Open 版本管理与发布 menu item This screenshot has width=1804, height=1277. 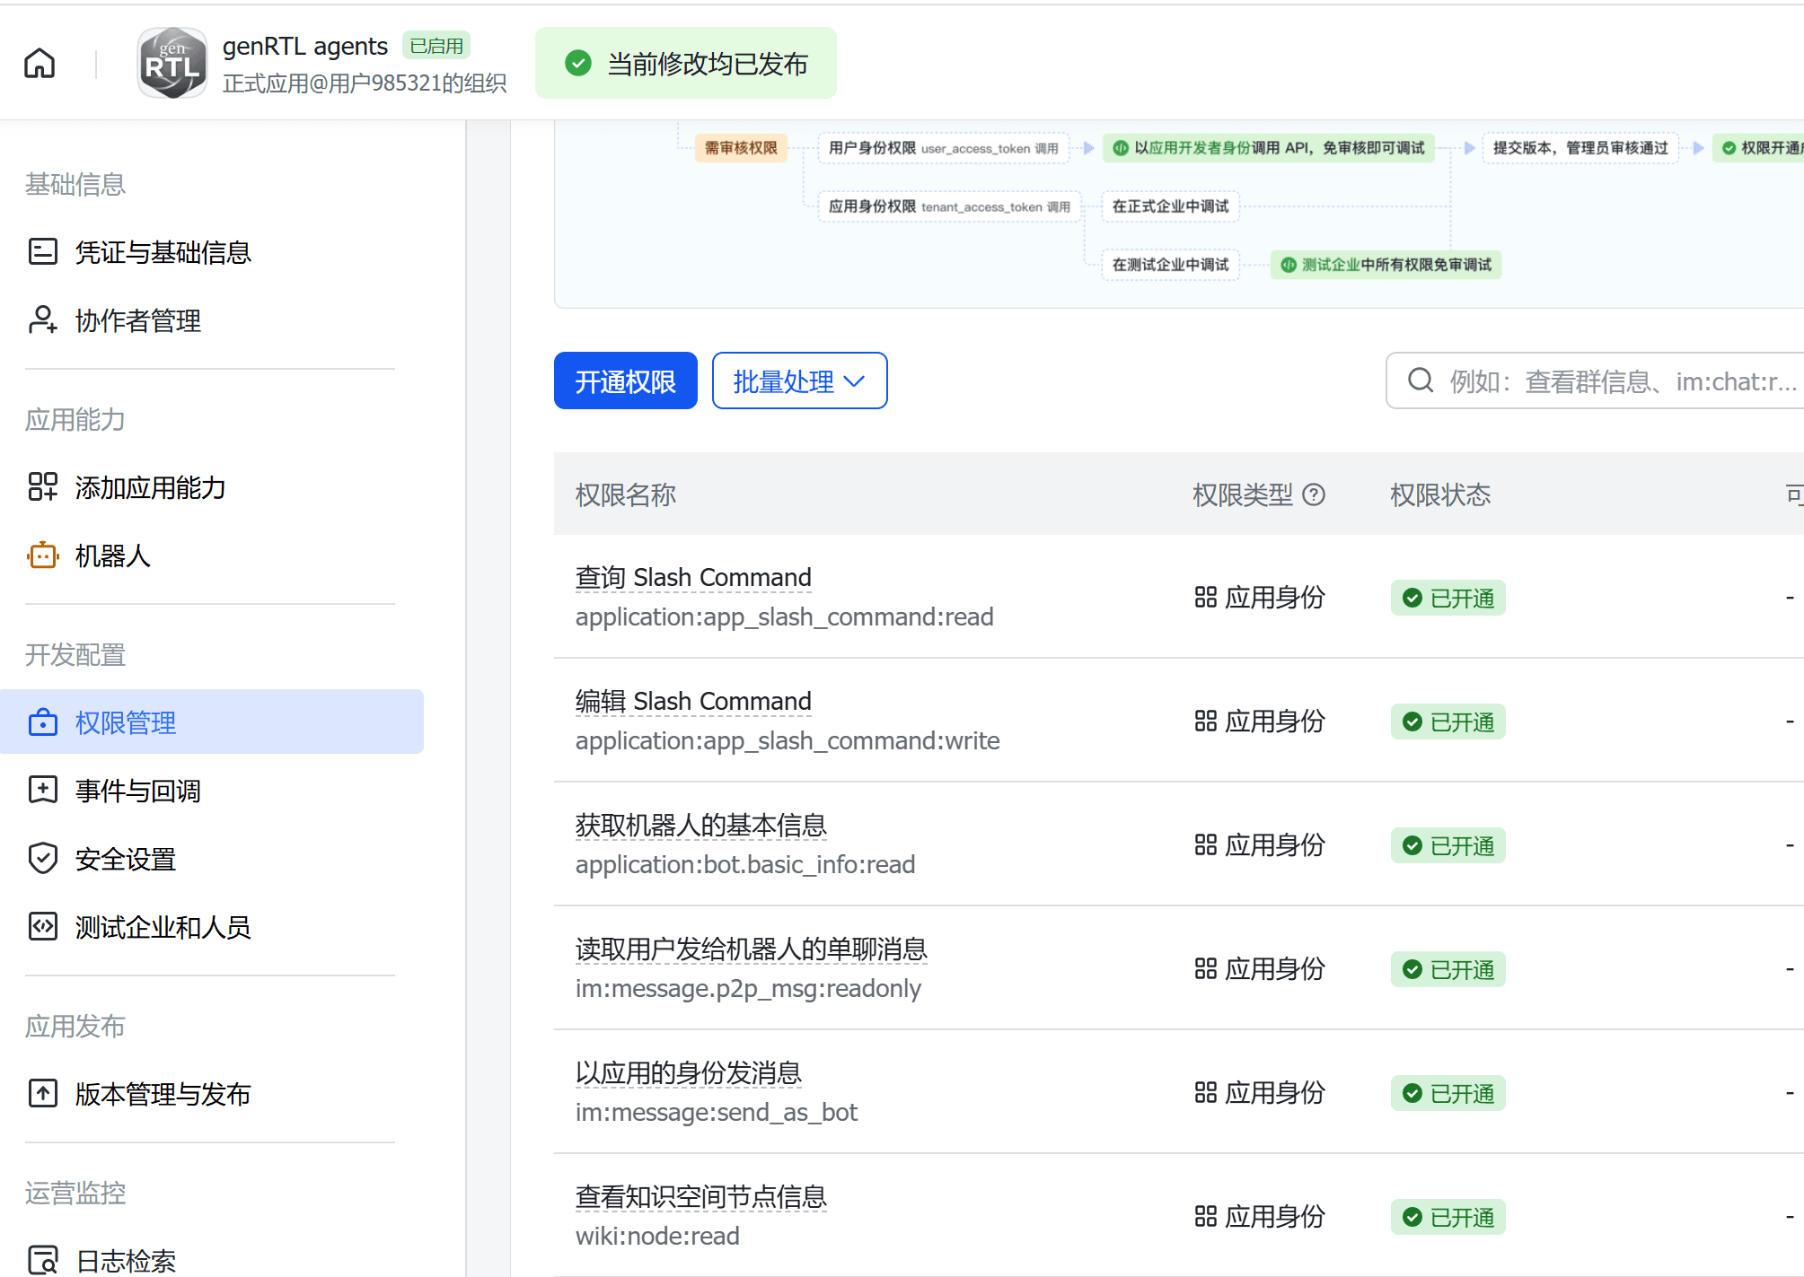212,1093
